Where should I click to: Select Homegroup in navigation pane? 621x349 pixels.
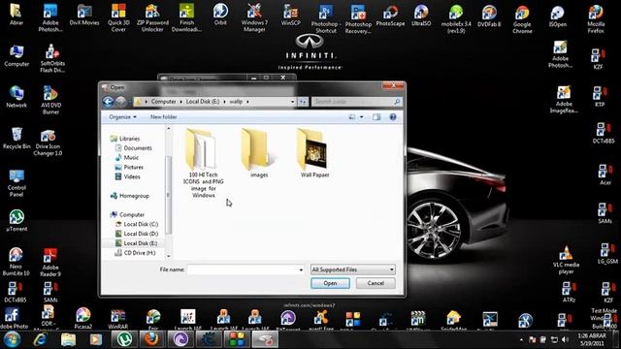pos(134,196)
